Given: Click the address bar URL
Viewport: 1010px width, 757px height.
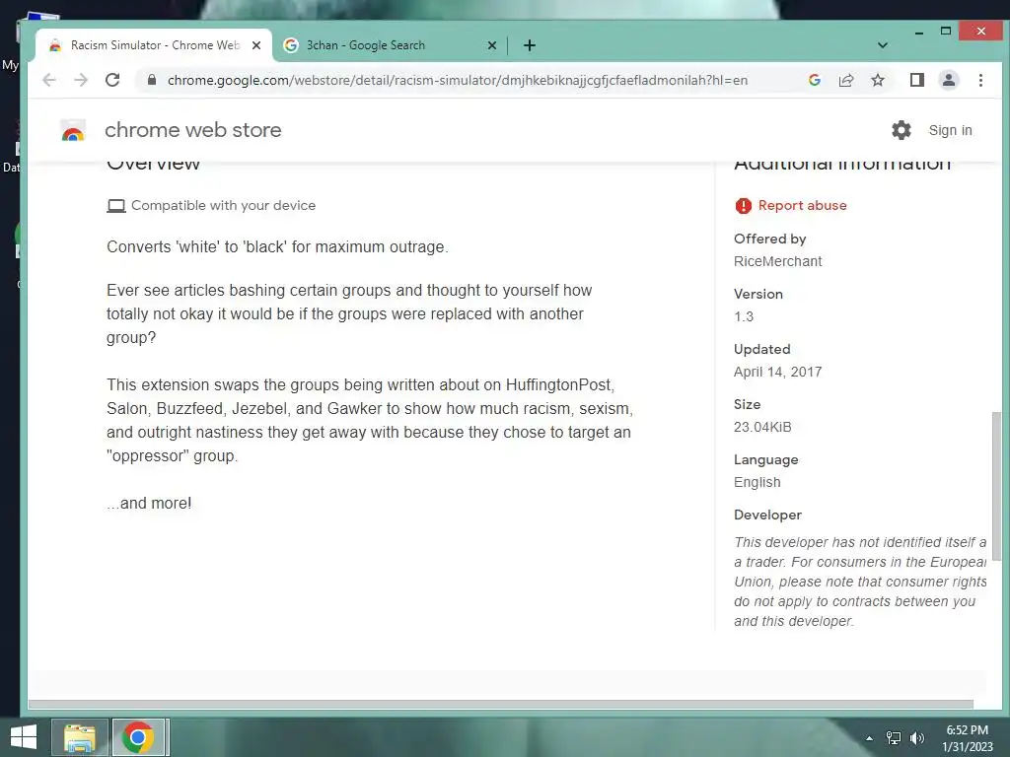Looking at the screenshot, I should pyautogui.click(x=458, y=80).
